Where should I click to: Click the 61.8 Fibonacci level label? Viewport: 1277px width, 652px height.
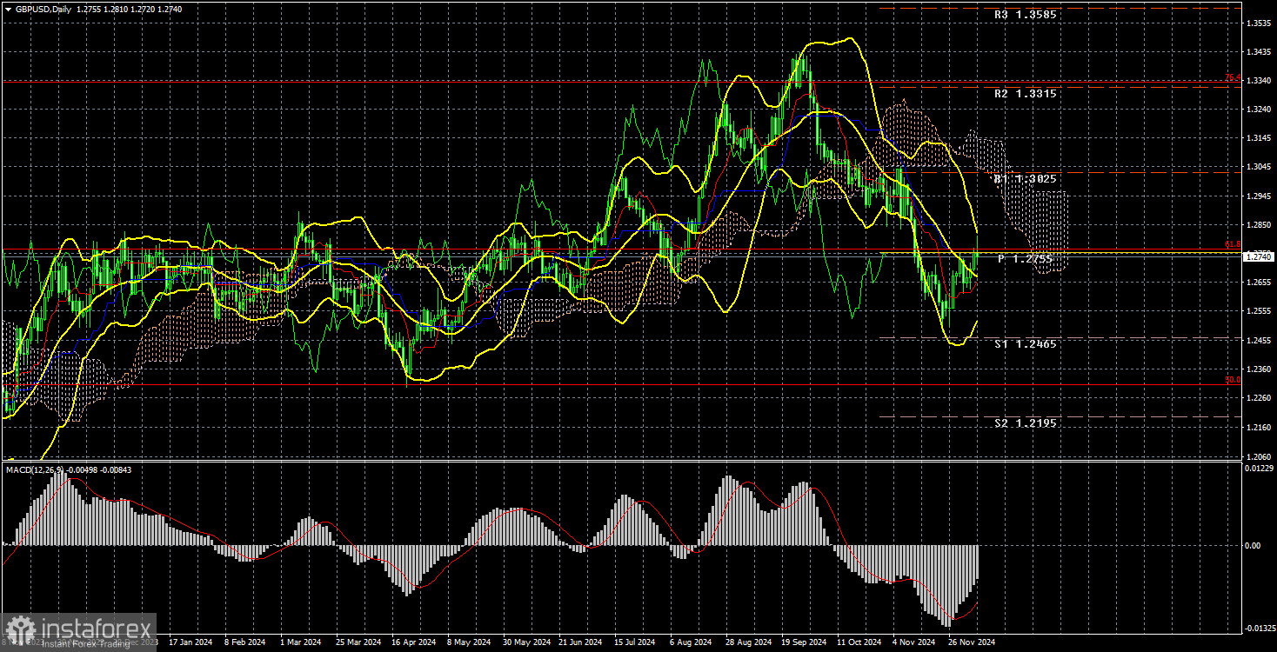coord(1232,245)
